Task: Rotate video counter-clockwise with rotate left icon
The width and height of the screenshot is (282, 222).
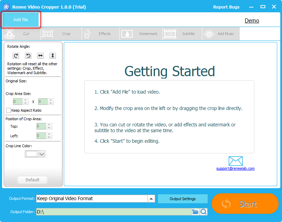Action: [28, 56]
